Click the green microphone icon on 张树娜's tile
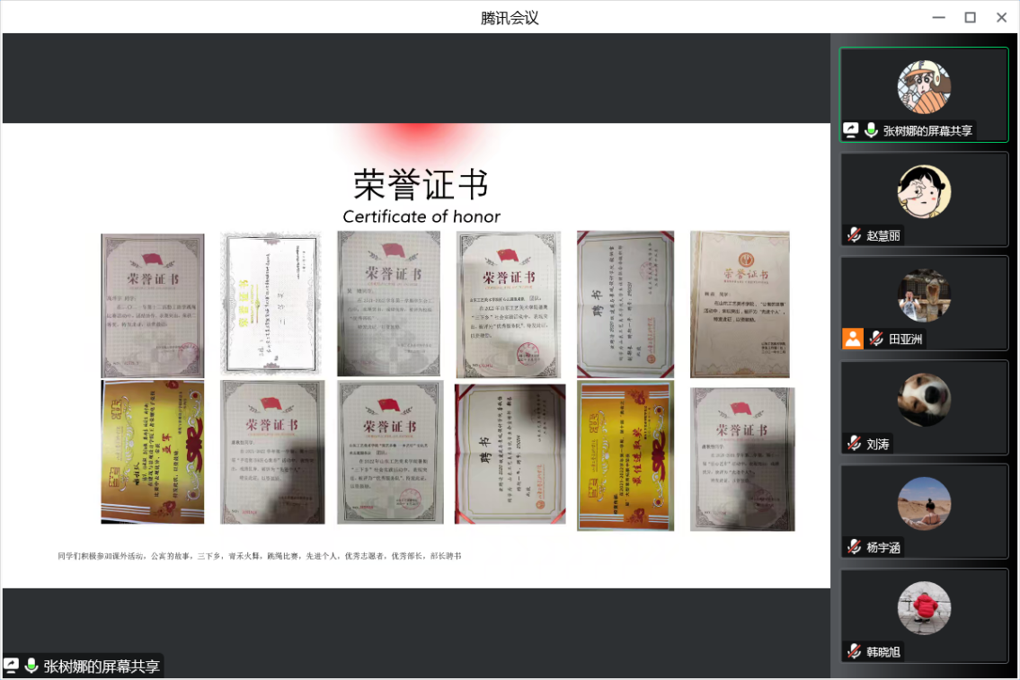 click(871, 130)
